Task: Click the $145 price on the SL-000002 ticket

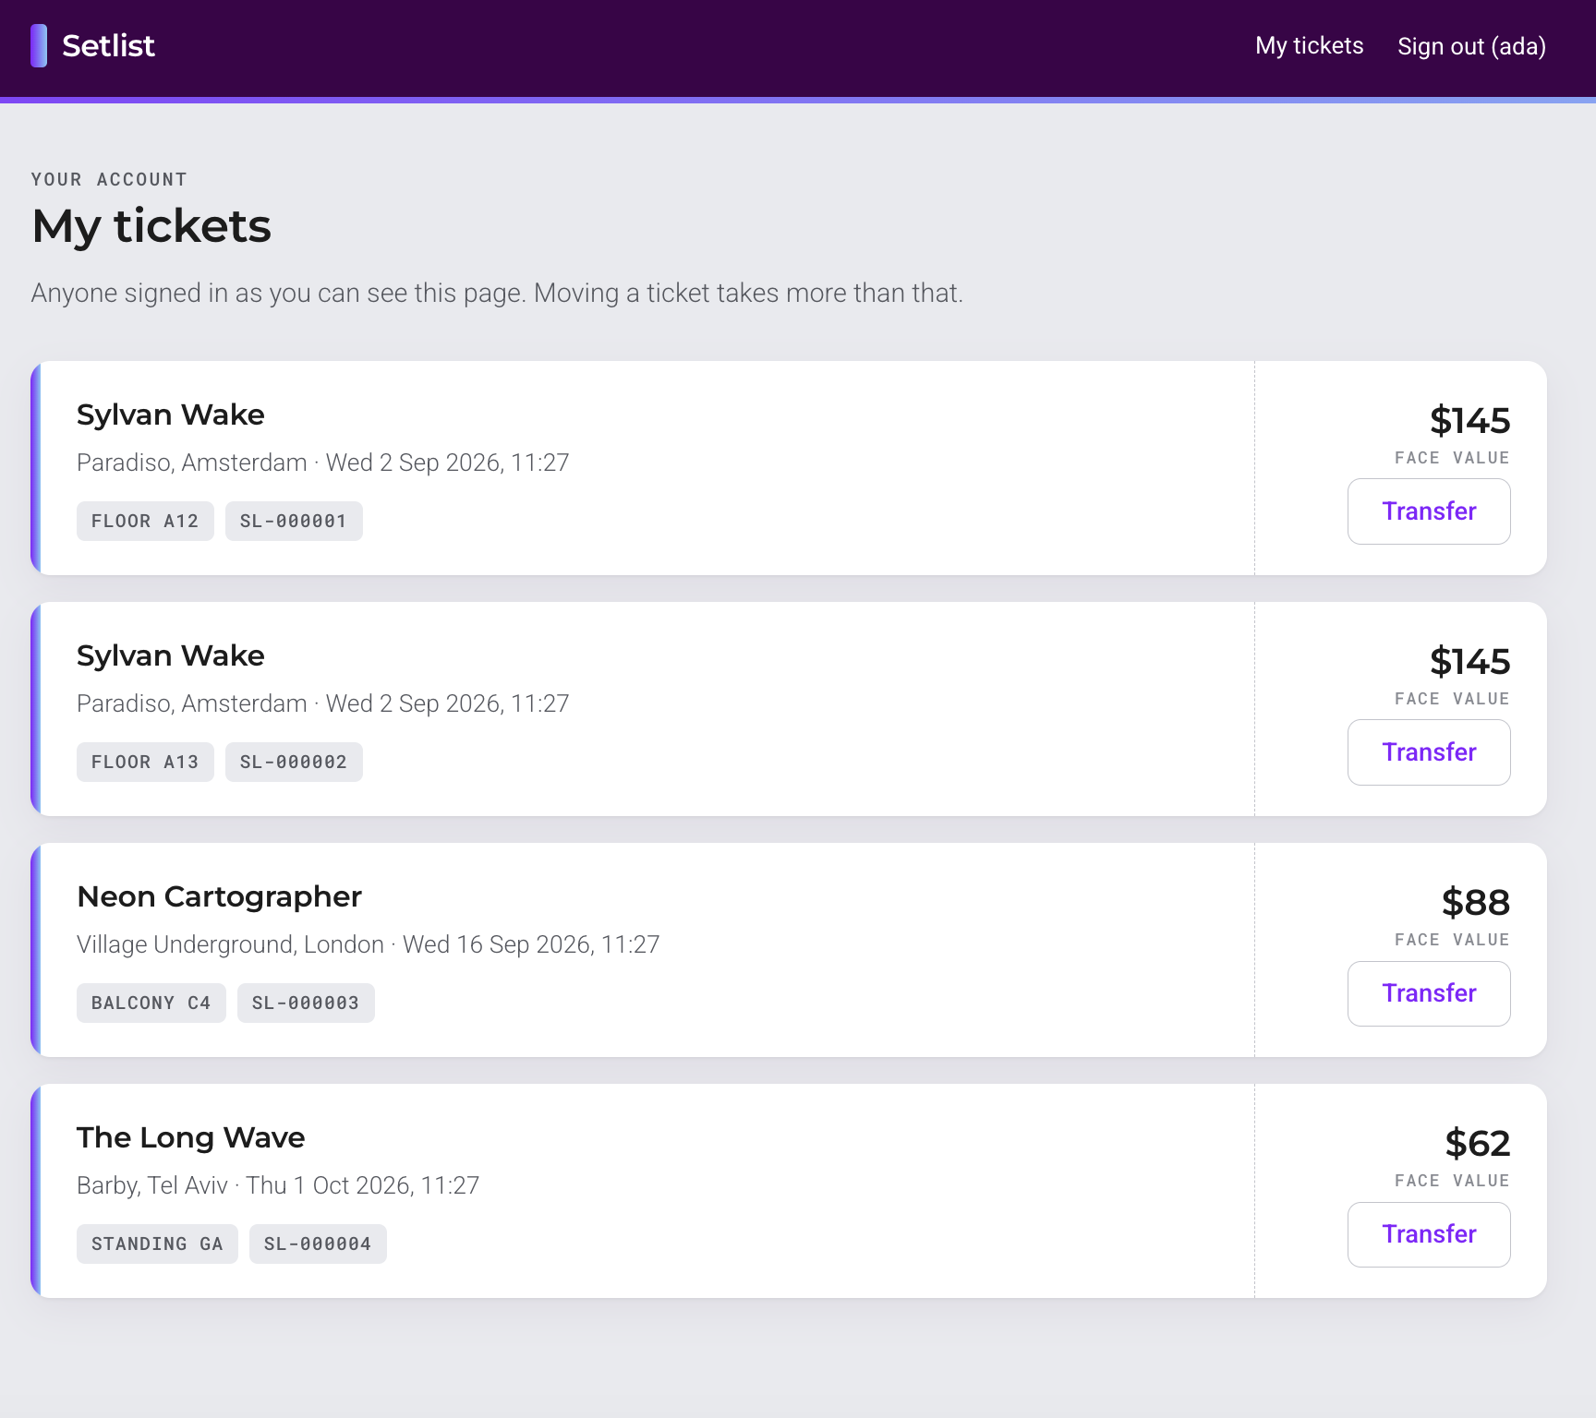Action: click(1469, 662)
